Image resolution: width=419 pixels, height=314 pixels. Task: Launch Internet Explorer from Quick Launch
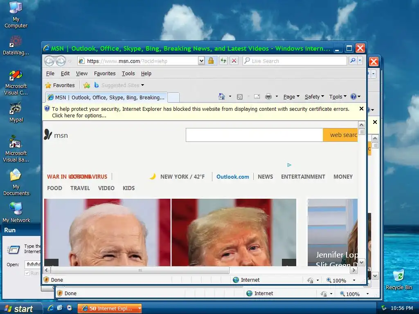pyautogui.click(x=50, y=308)
